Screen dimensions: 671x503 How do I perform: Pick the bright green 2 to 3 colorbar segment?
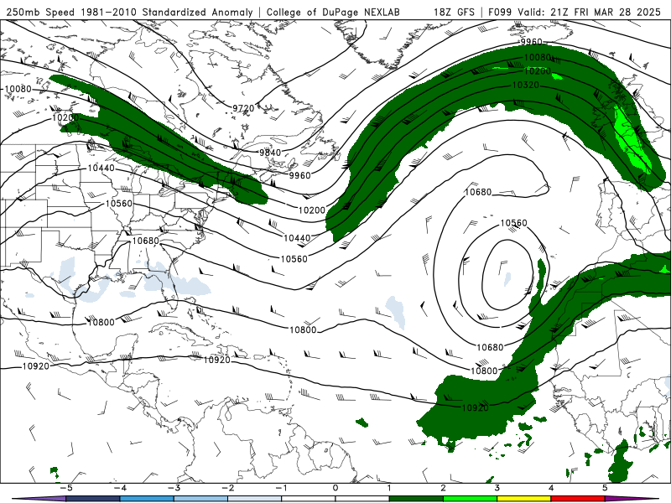click(x=470, y=499)
